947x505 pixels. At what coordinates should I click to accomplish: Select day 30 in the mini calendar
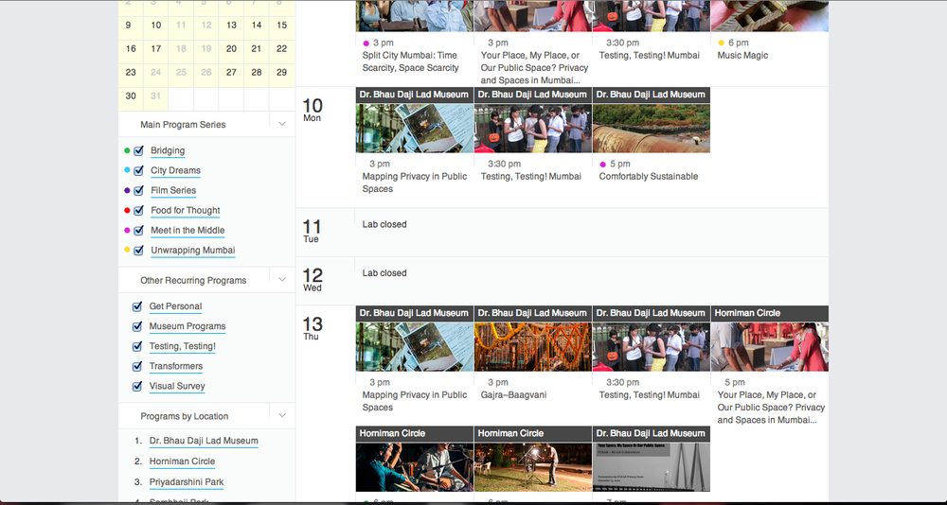pos(131,96)
